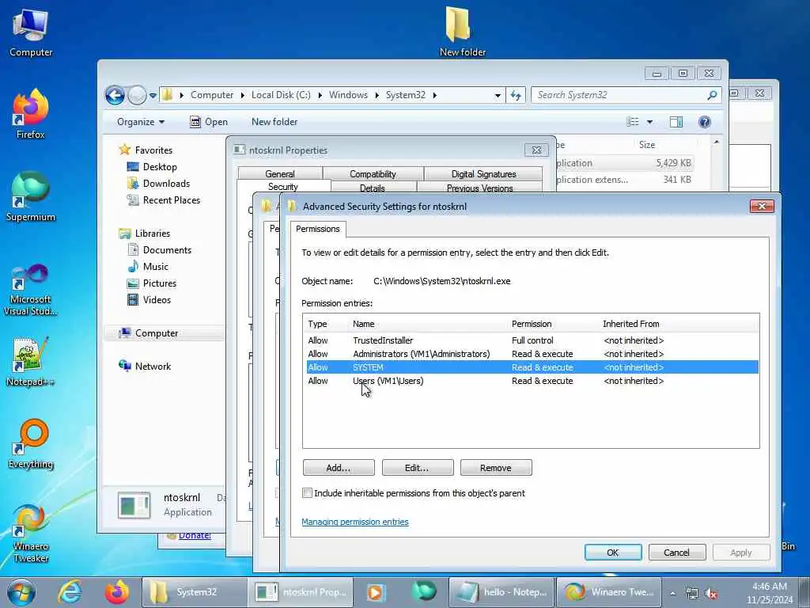
Task: Expand breadcrumb arrow after Local Disk (C:)
Action: tap(320, 95)
